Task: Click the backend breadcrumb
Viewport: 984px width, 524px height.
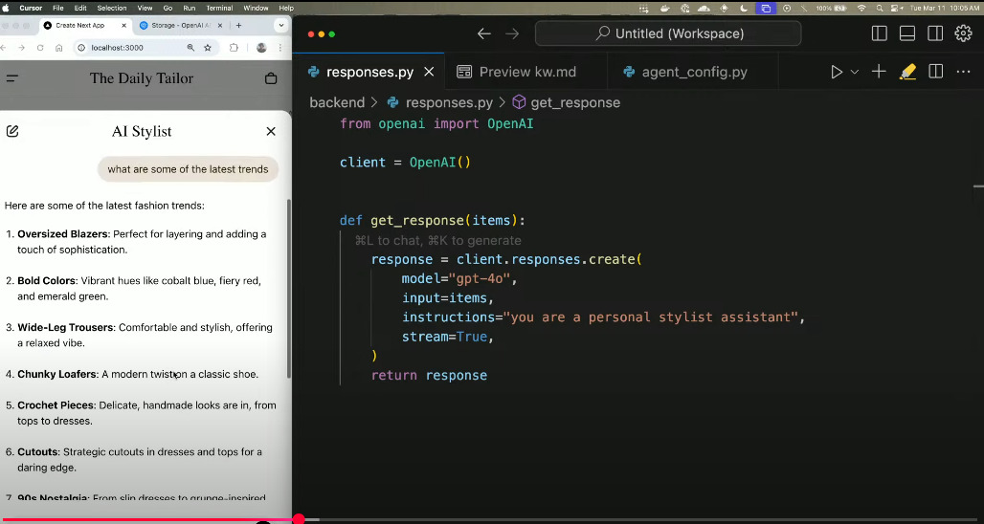Action: tap(337, 103)
